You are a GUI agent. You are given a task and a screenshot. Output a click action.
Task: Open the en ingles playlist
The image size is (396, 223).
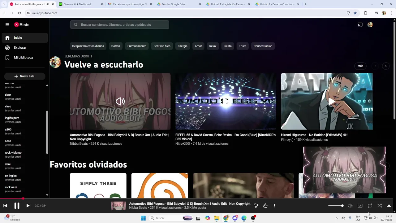(x=25, y=177)
